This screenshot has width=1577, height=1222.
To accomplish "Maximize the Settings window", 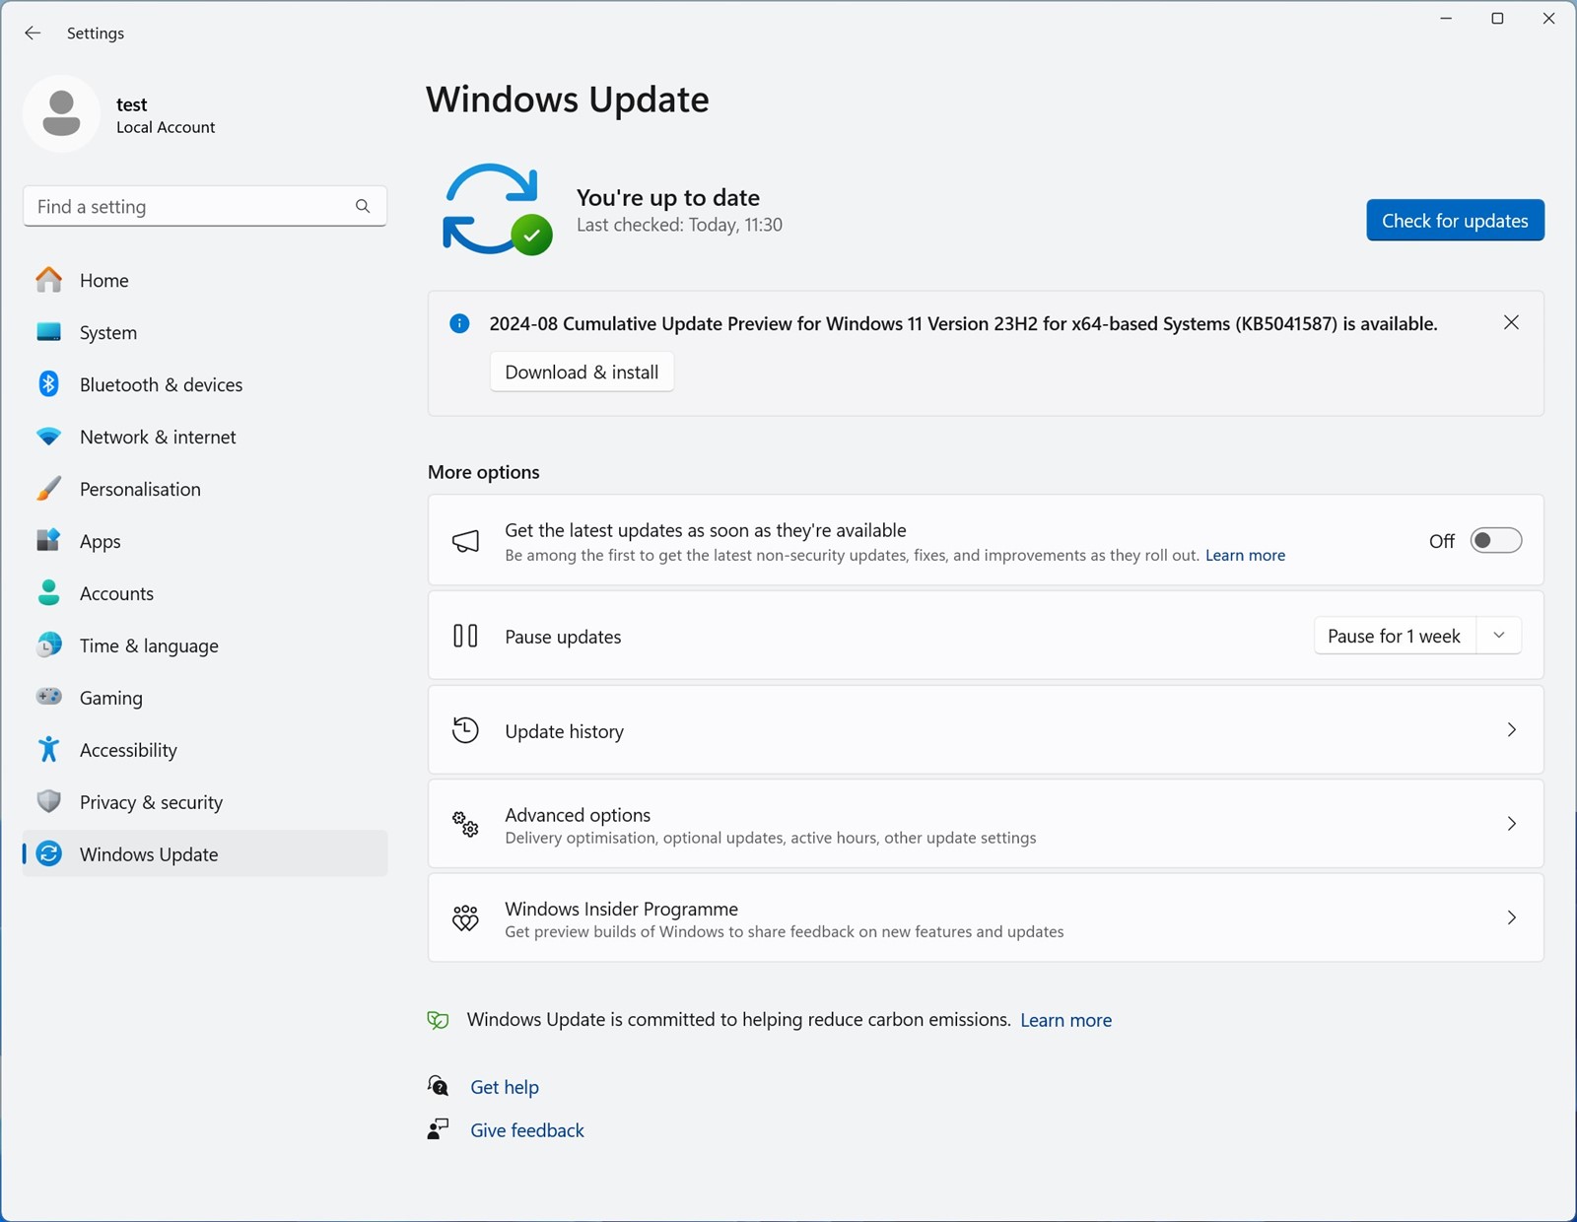I will click(x=1497, y=19).
